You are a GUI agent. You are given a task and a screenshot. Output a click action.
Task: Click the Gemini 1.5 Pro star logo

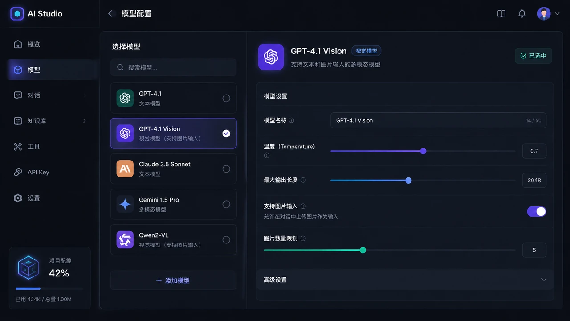click(125, 204)
